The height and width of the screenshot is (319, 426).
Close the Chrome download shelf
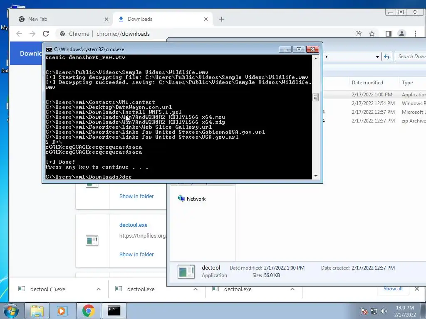click(417, 289)
